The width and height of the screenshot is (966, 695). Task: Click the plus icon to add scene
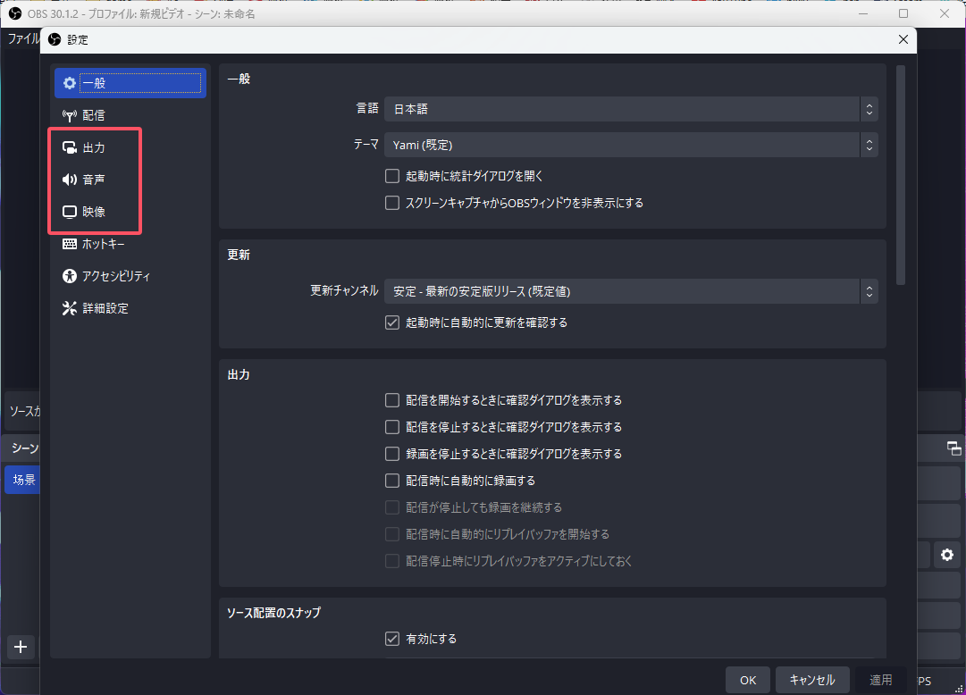(x=21, y=647)
